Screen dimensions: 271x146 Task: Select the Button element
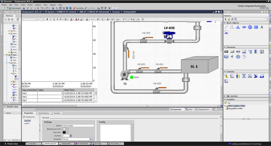[232, 51]
